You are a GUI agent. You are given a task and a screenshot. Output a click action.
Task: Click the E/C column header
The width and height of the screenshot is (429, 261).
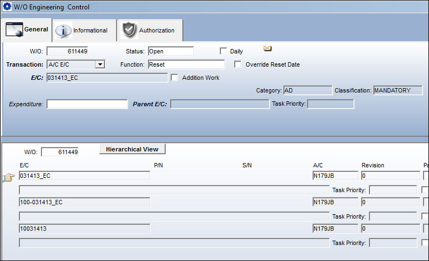click(x=24, y=165)
